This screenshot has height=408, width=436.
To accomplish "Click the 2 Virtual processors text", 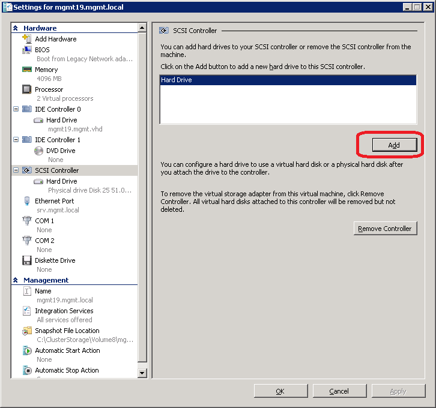I will pos(65,98).
